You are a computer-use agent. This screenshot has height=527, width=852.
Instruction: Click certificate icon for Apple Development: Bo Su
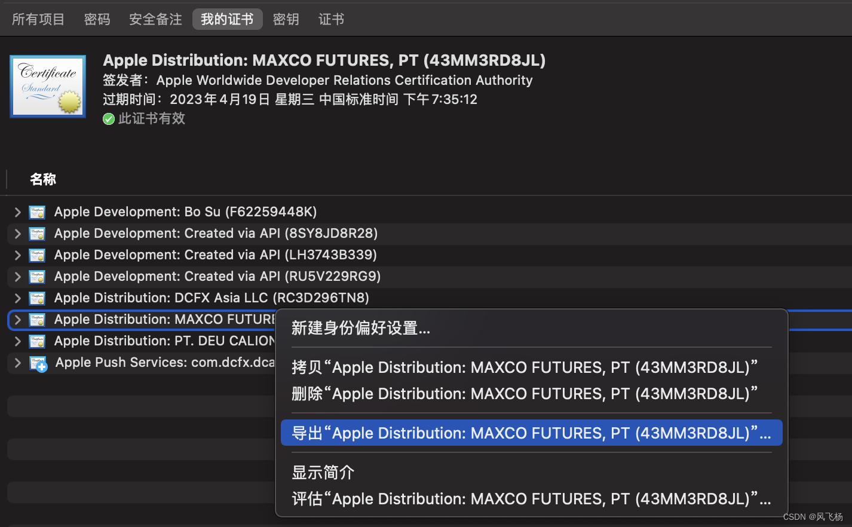tap(37, 212)
